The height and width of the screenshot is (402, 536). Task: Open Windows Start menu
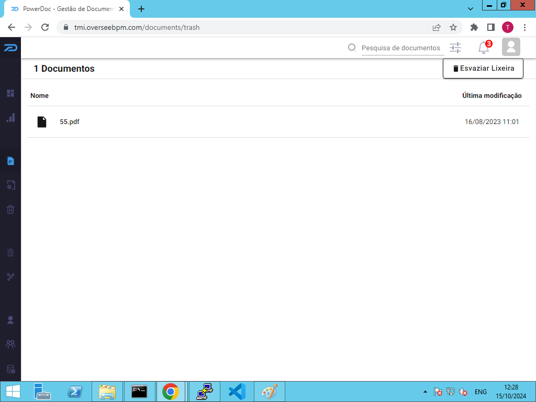coord(13,392)
